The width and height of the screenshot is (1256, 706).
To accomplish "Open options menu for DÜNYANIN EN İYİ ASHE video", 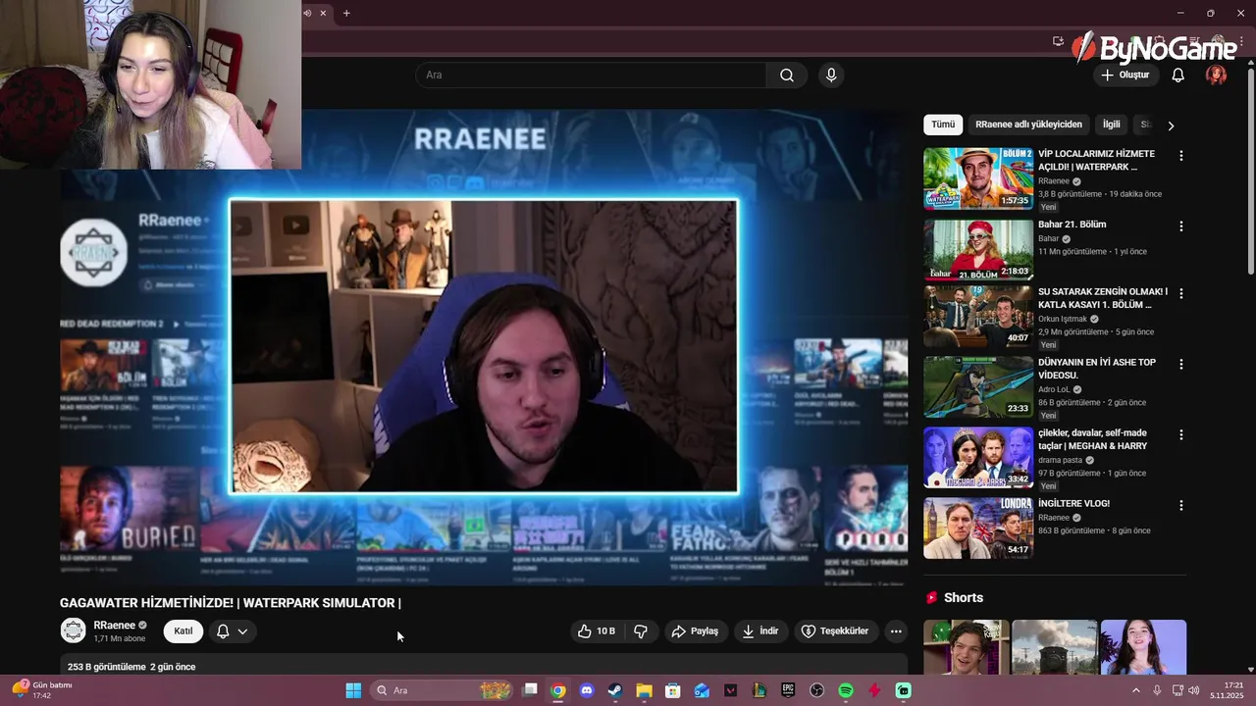I will pyautogui.click(x=1180, y=365).
